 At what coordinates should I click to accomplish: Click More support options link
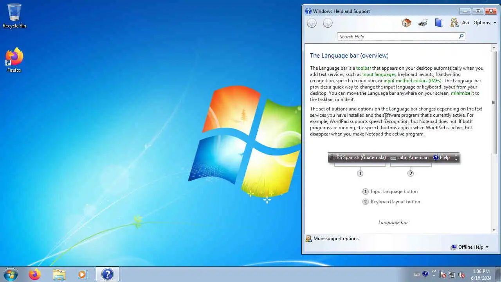336,239
